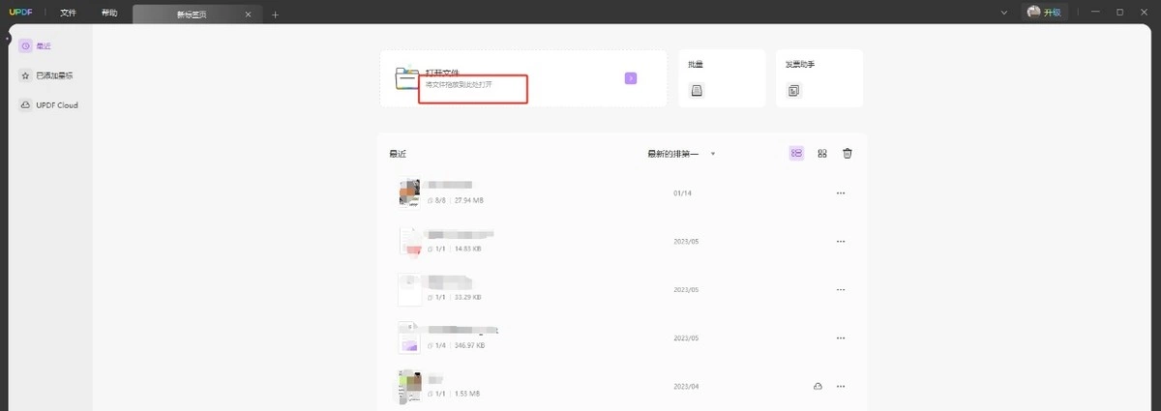The width and height of the screenshot is (1161, 411).
Task: Open the invoice assistant (发票助手) icon
Action: [x=794, y=91]
